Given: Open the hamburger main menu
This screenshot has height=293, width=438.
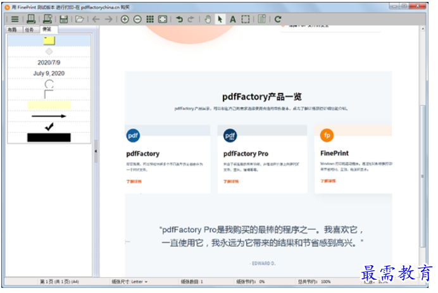Looking at the screenshot, I should click(15, 19).
